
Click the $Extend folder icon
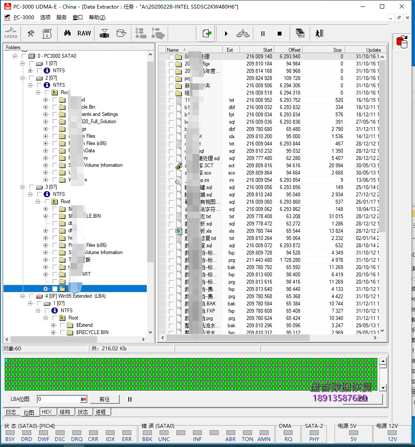[70, 325]
